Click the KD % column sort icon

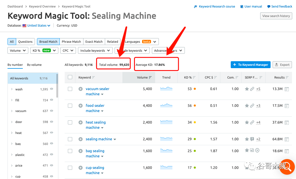tap(194, 77)
